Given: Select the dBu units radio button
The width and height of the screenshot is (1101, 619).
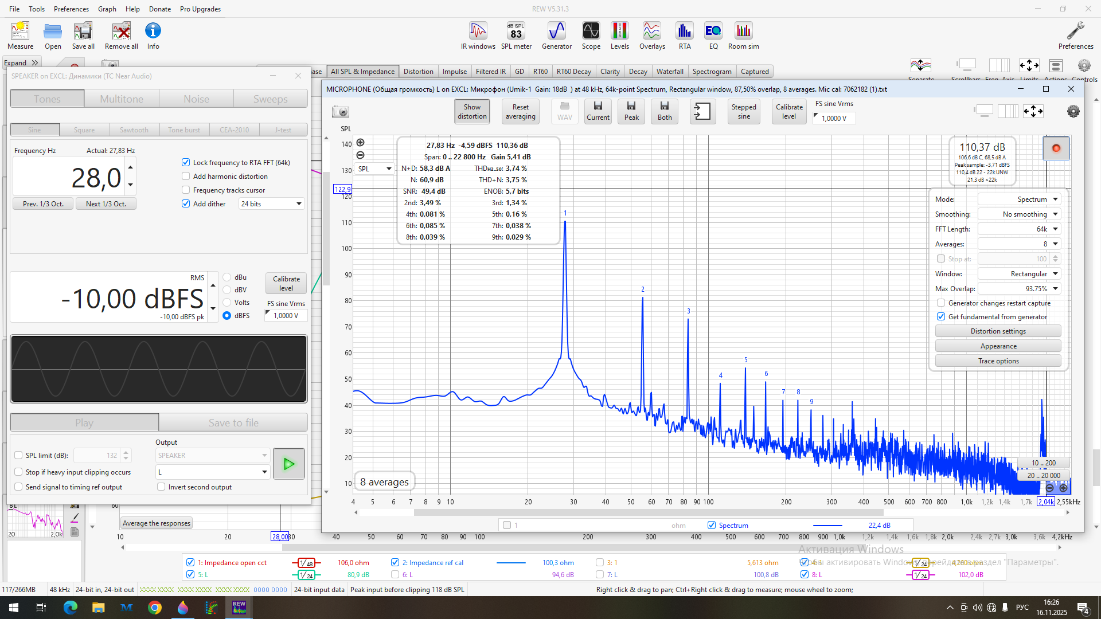Looking at the screenshot, I should [227, 277].
